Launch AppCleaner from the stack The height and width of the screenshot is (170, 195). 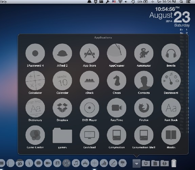[117, 53]
